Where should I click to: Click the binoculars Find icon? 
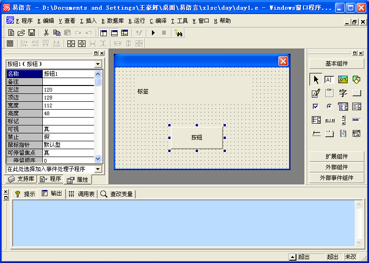click(179, 33)
